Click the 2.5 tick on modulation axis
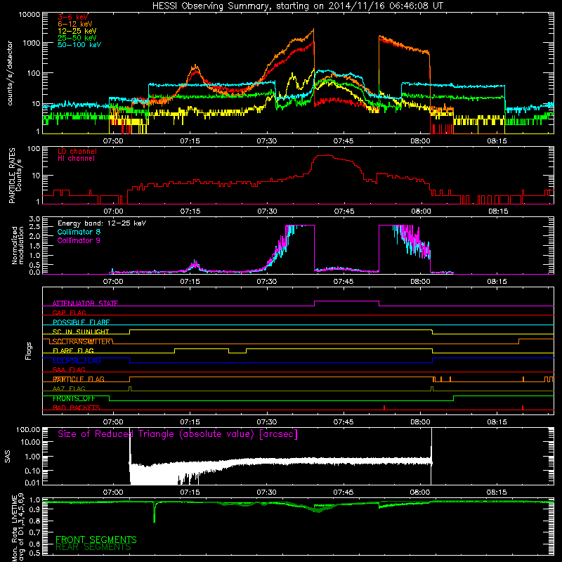This screenshot has width=562, height=562. coord(34,227)
